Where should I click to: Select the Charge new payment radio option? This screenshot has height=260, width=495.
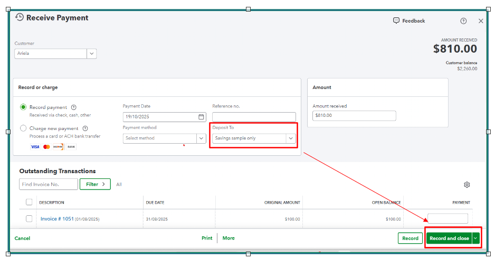click(x=23, y=128)
